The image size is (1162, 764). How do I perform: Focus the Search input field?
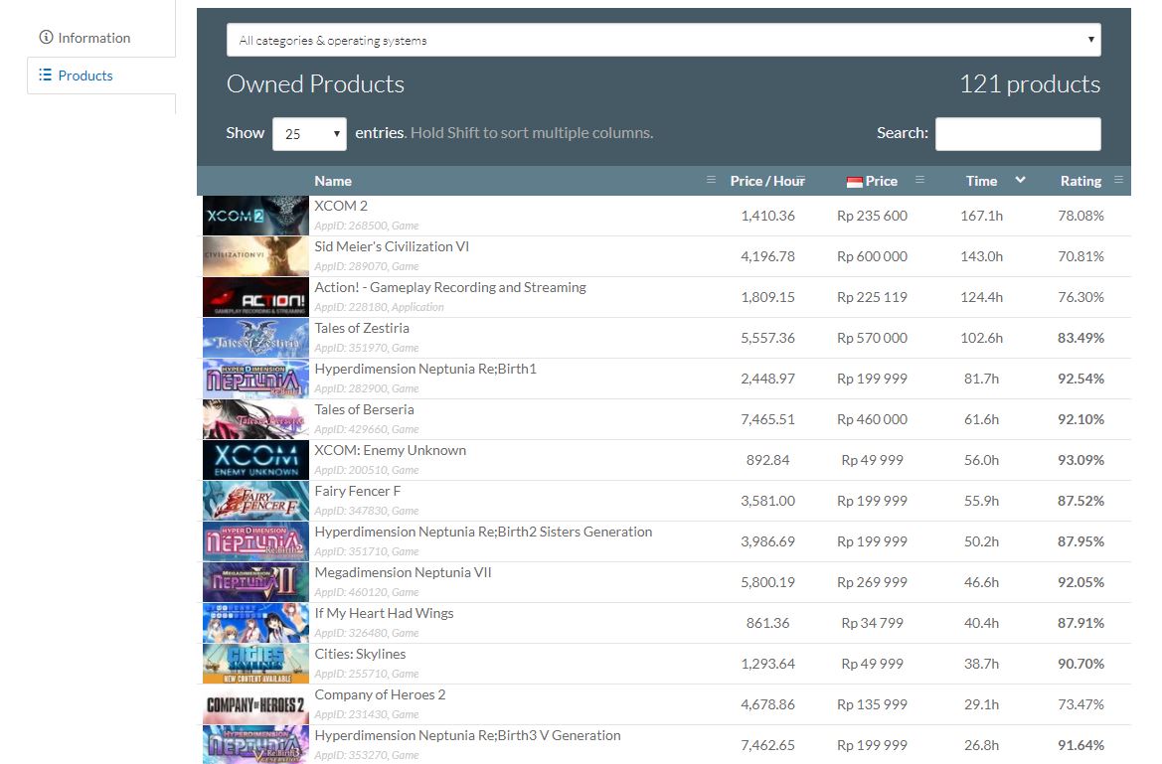1018,134
